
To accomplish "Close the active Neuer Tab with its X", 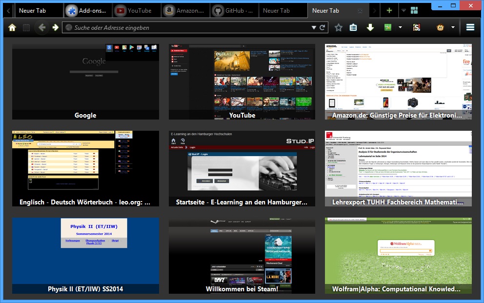I will pos(360,11).
